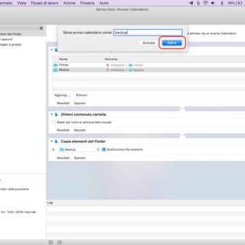Viewport: 245px width, 245px height.
Task: Click Risultati under Ottieni contenuto cartella
Action: [x=63, y=130]
